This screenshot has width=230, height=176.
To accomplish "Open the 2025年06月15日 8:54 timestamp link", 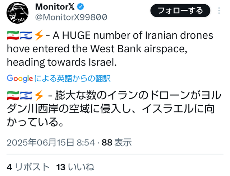I will click(x=51, y=143).
